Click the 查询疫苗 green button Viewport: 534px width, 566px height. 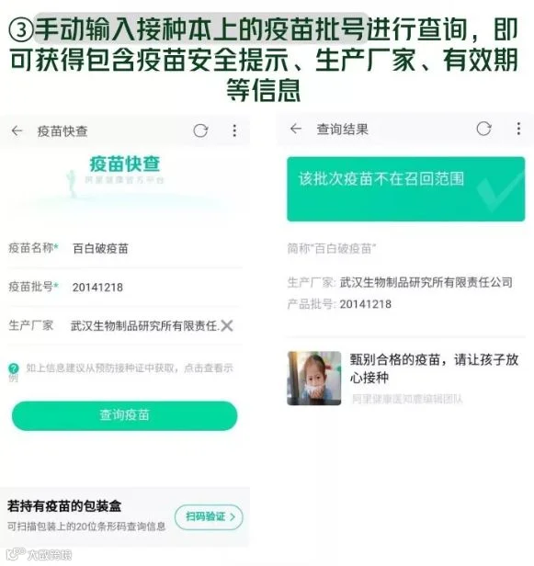[125, 415]
